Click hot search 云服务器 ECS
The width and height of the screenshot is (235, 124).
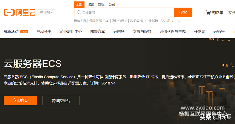99,21
